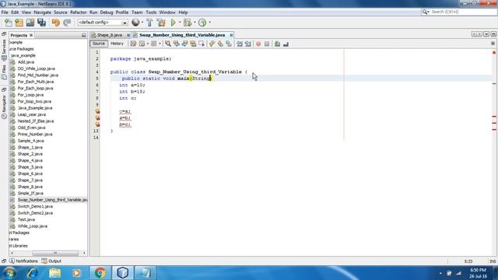This screenshot has width=498, height=280.
Task: Select the Swap_Number_Using_third_Variable.java tab
Action: click(x=182, y=35)
